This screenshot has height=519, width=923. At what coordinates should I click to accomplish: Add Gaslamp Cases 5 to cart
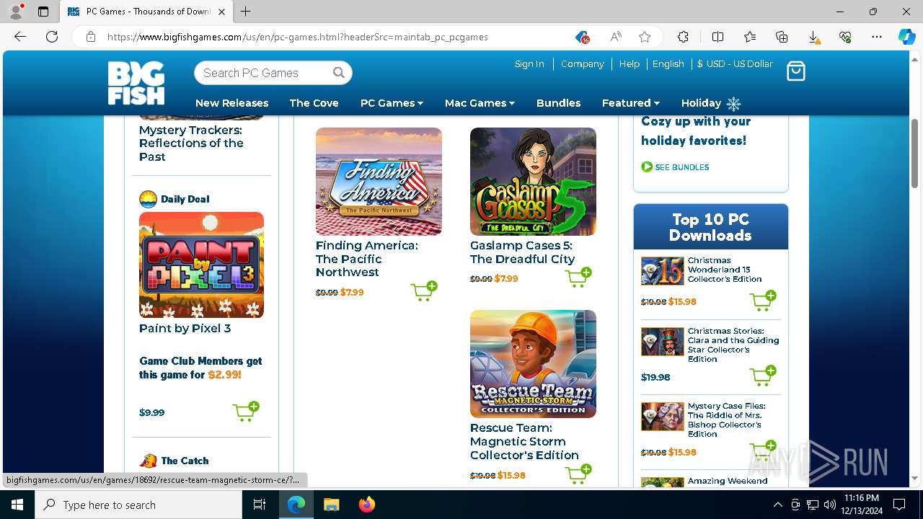[578, 278]
